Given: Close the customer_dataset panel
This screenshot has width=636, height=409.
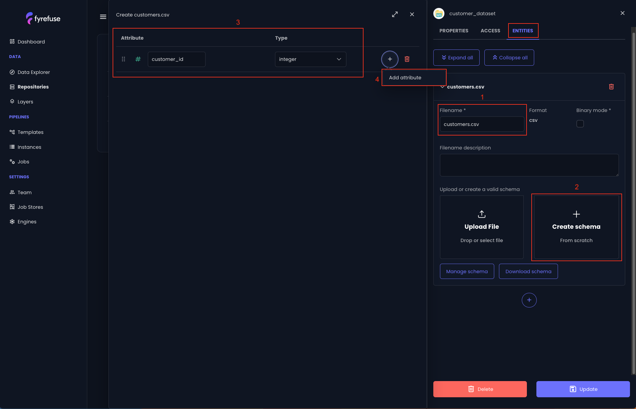Looking at the screenshot, I should coord(622,13).
